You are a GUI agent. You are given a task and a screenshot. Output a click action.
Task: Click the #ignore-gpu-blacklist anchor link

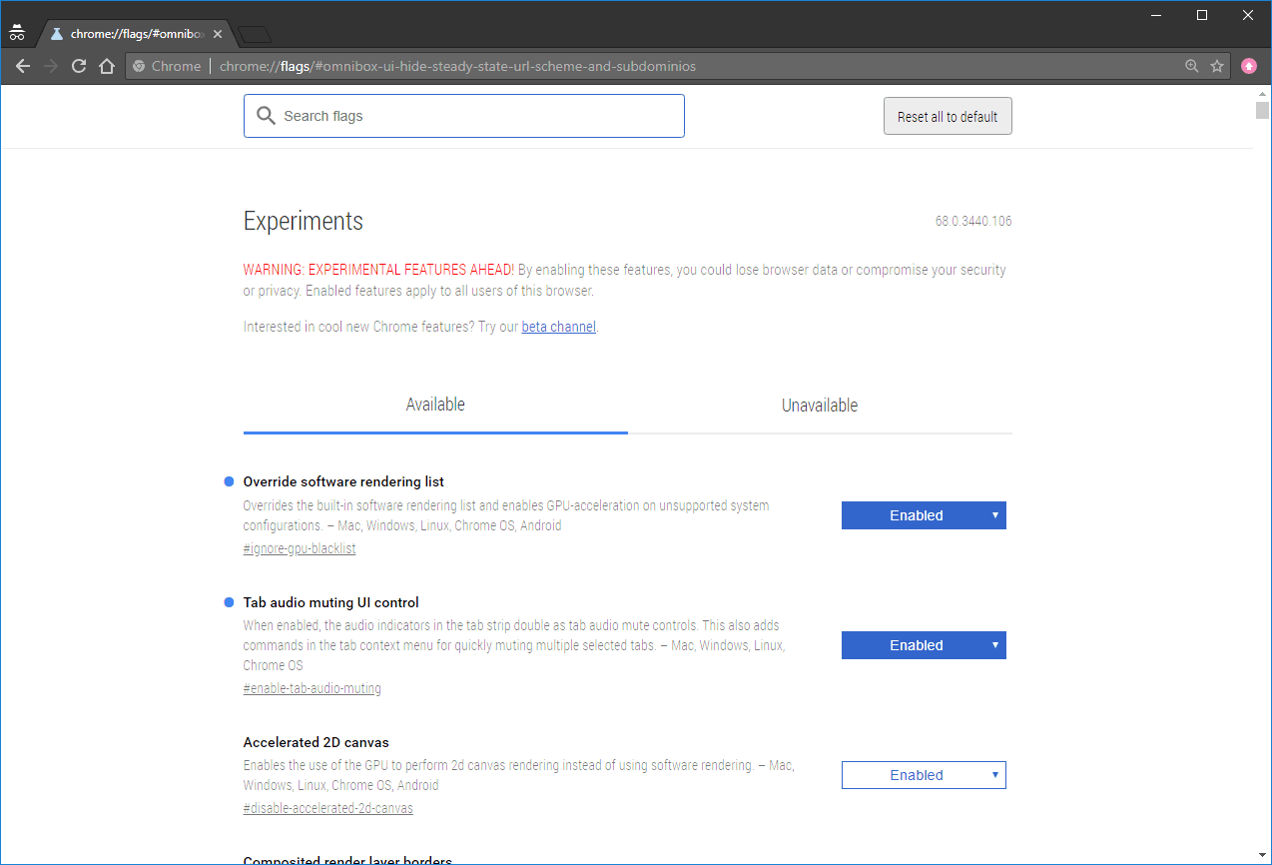tap(300, 548)
